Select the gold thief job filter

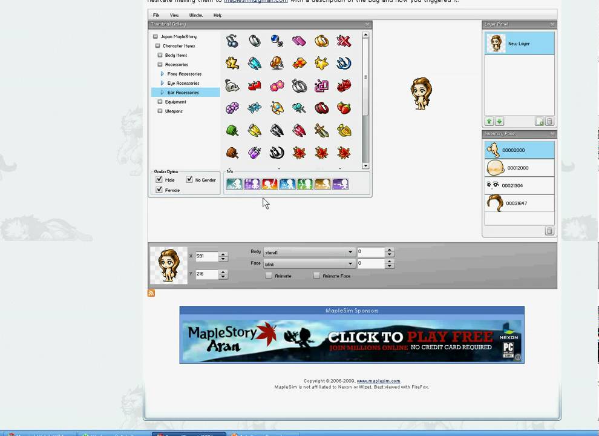323,184
